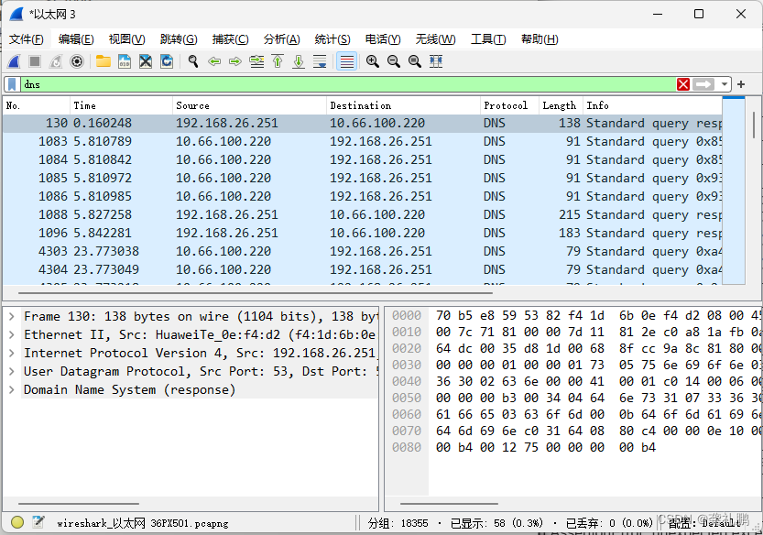Click the dns display filter field
The width and height of the screenshot is (763, 535).
tap(348, 84)
